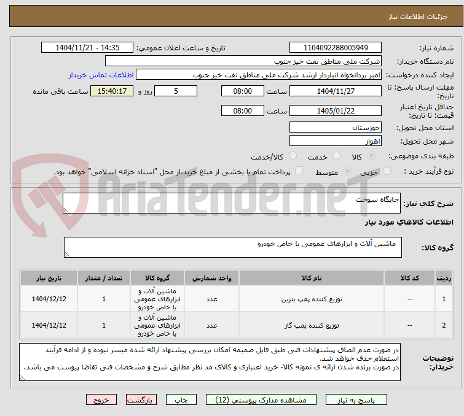The width and height of the screenshot is (464, 416).
Task: Click the توضیحات خریدار text area
Action: click(x=210, y=362)
